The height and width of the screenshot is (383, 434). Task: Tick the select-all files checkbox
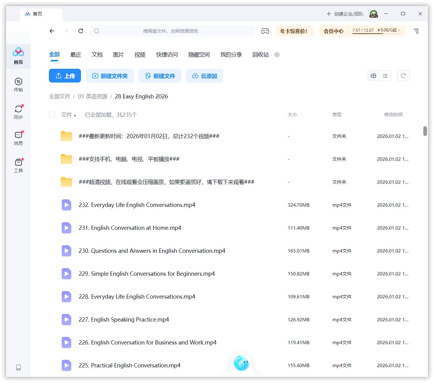[52, 115]
